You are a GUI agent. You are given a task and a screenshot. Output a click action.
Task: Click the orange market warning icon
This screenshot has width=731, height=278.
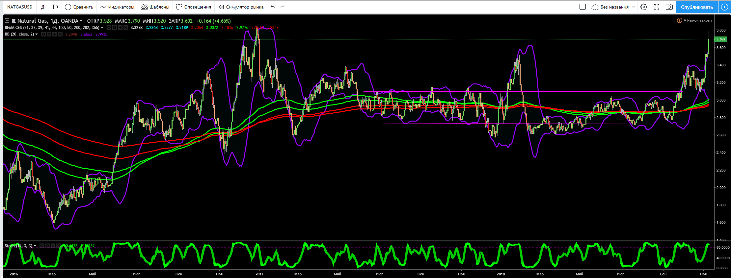pos(679,20)
